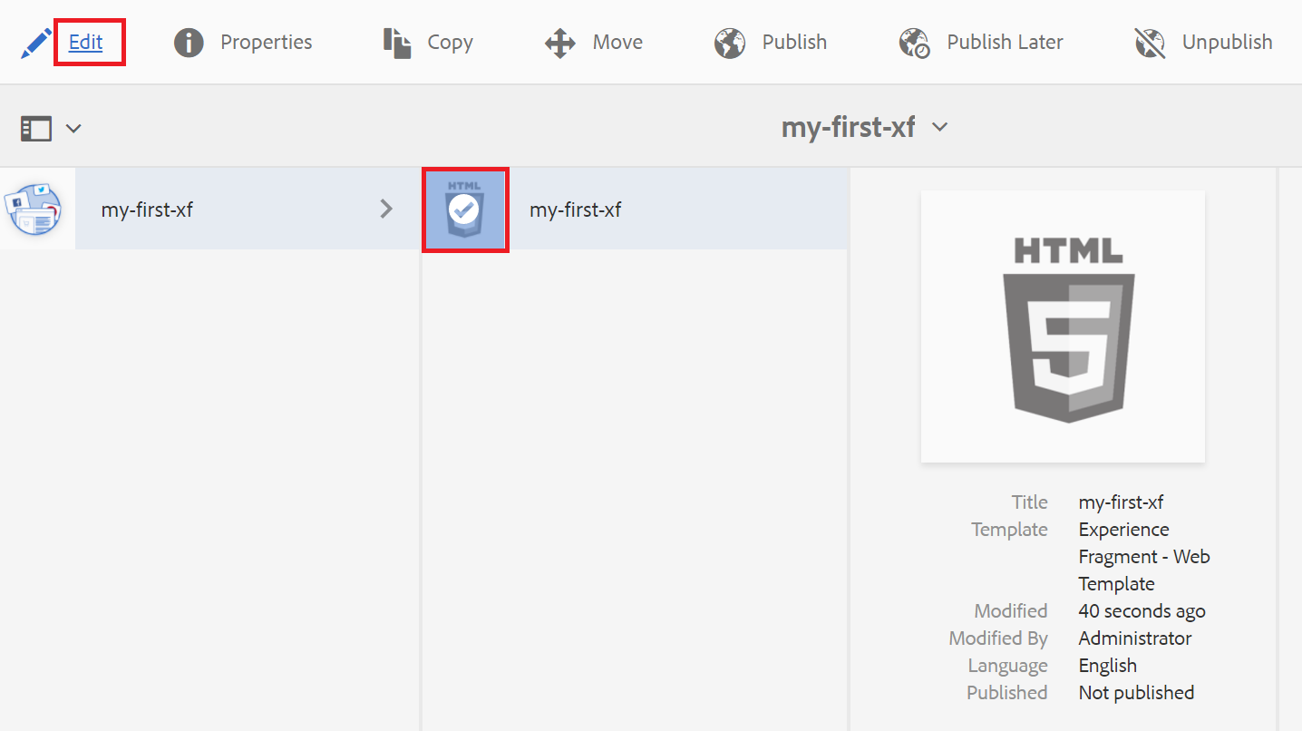Deselect the checked my-first-xf HTML variation
Screen dimensions: 1302x731
[464, 210]
